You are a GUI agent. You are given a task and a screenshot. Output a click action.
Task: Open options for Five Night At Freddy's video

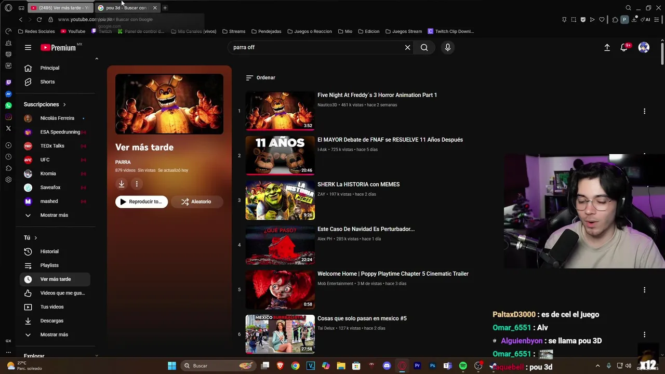click(644, 111)
